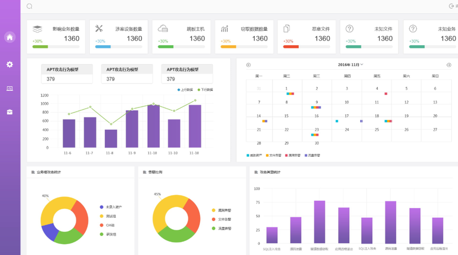Click colored event markers under November 1
The height and width of the screenshot is (255, 458).
(x=290, y=94)
